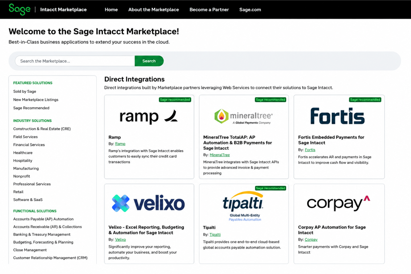Image resolution: width=411 pixels, height=274 pixels.
Task: Select Construction & Real Estate (CRE)
Action: click(42, 129)
